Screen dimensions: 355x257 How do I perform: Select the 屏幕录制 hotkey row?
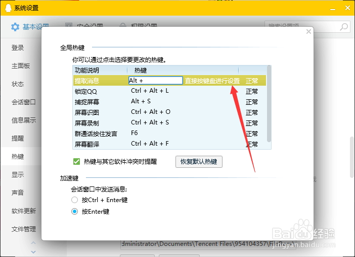[x=169, y=123]
